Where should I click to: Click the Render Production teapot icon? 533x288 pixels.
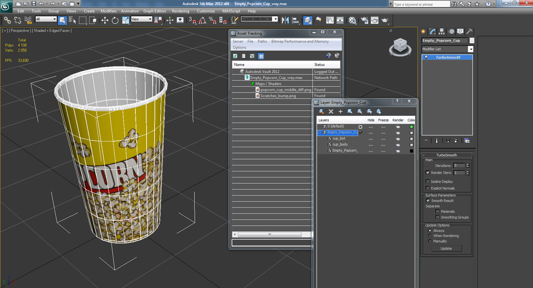pyautogui.click(x=385, y=20)
